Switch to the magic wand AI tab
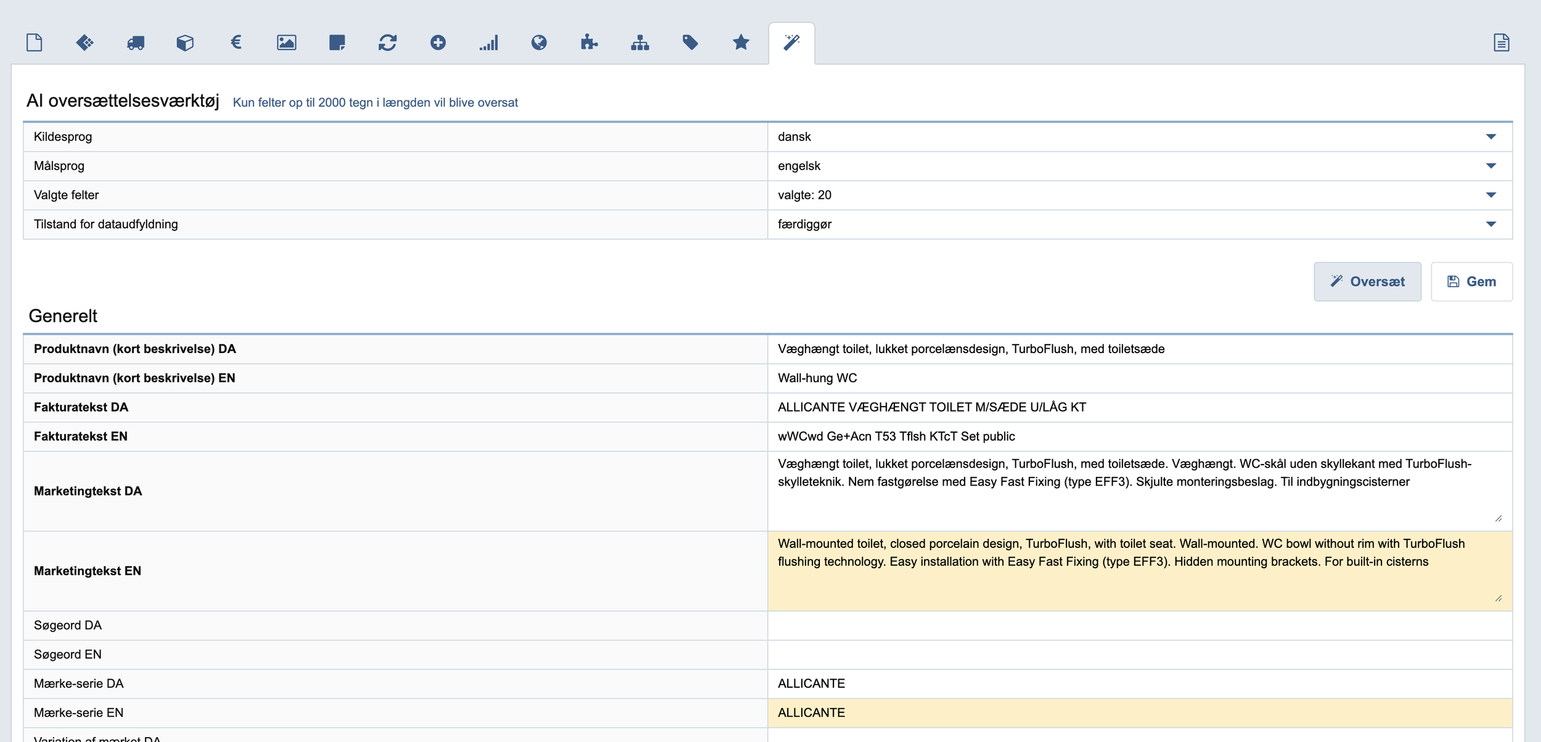 [x=791, y=43]
